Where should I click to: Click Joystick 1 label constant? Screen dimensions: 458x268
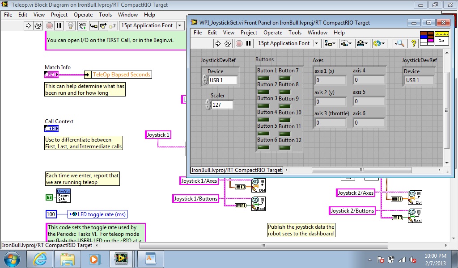[x=158, y=135]
